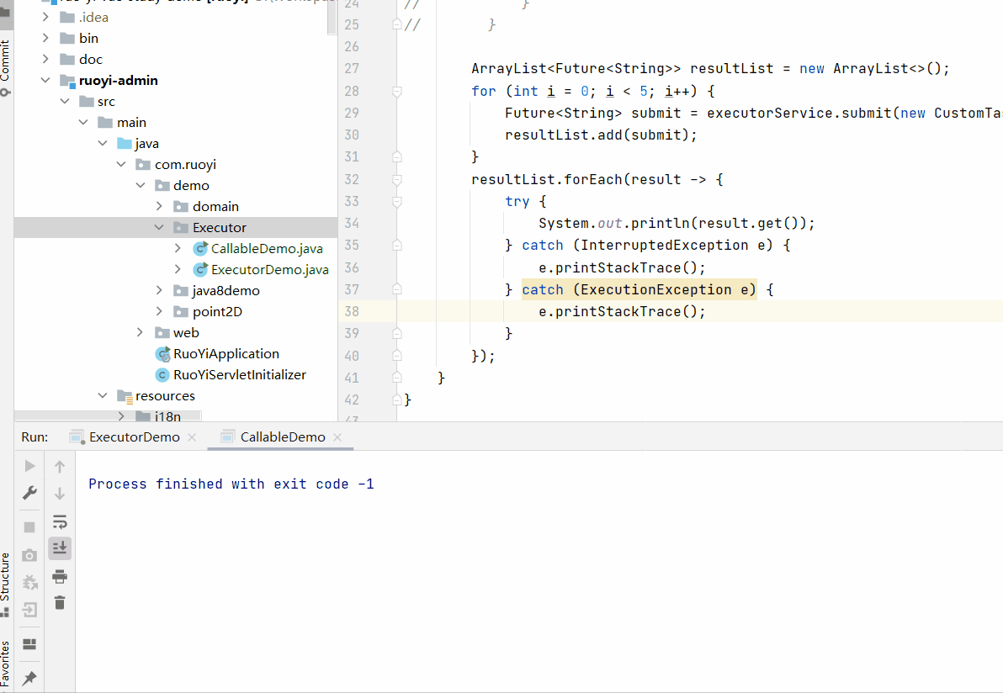Switch to the ExecutorDemo run tab
Screen dimensions: 1003x693
tap(134, 437)
